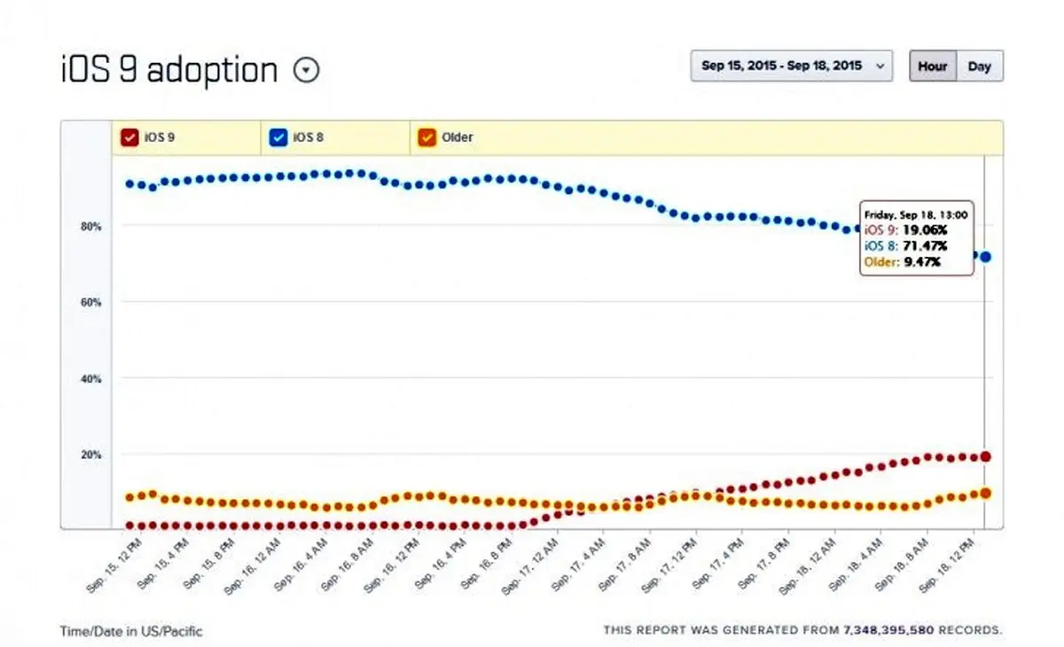This screenshot has width=1064, height=647.
Task: Toggle the iOS 9 series checkbox
Action: 129,137
